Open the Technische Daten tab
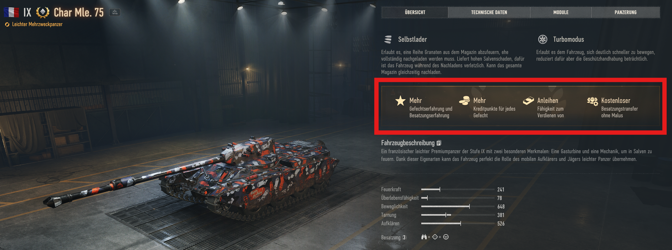Image resolution: width=672 pixels, height=250 pixels. coord(489,12)
